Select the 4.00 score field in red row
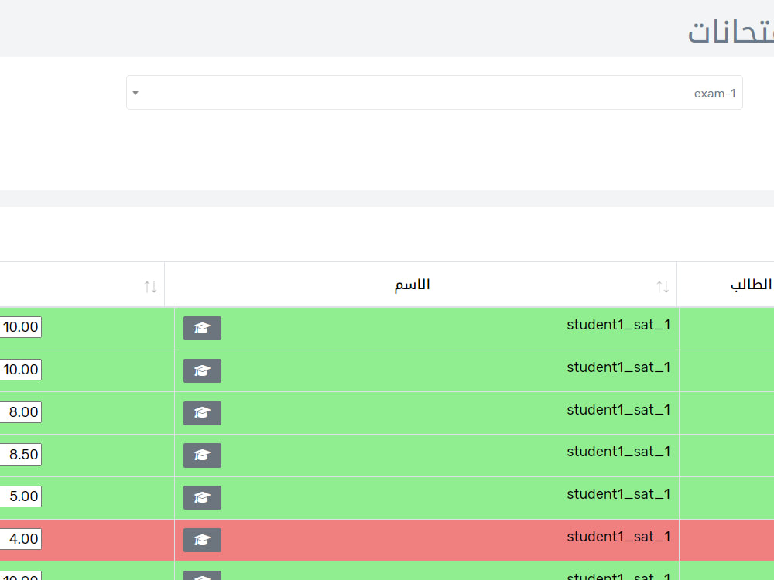The height and width of the screenshot is (580, 774). 20,538
